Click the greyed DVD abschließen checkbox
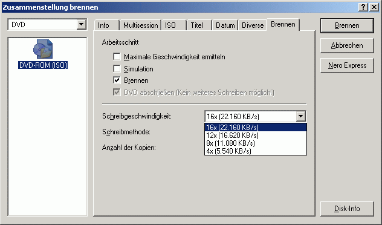 (x=117, y=93)
